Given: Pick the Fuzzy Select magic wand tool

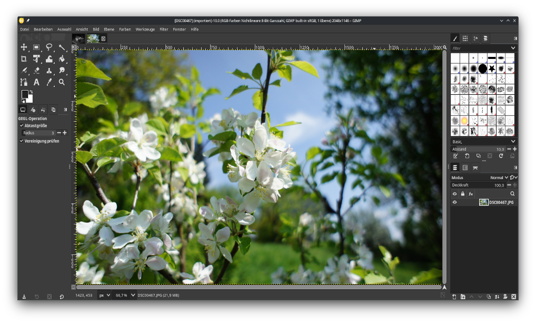Looking at the screenshot, I should (x=62, y=47).
